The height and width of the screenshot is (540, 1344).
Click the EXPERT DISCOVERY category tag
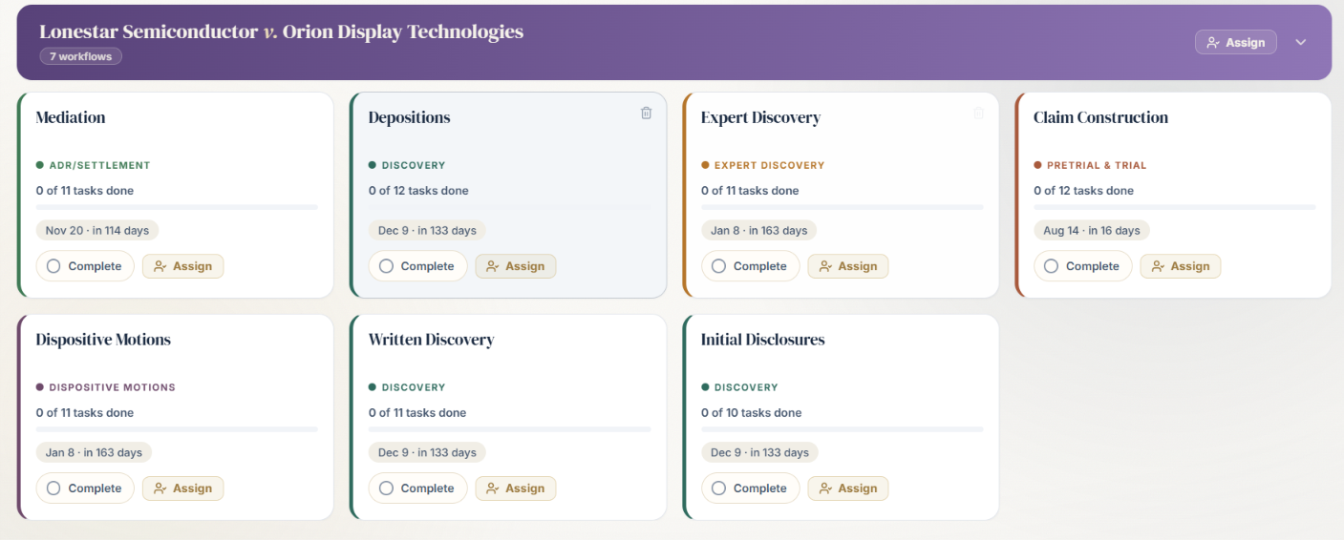(762, 165)
